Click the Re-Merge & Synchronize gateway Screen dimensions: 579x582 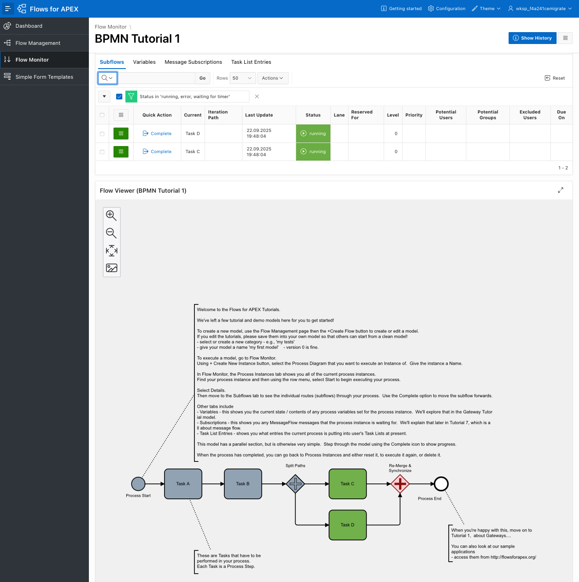[x=400, y=484]
